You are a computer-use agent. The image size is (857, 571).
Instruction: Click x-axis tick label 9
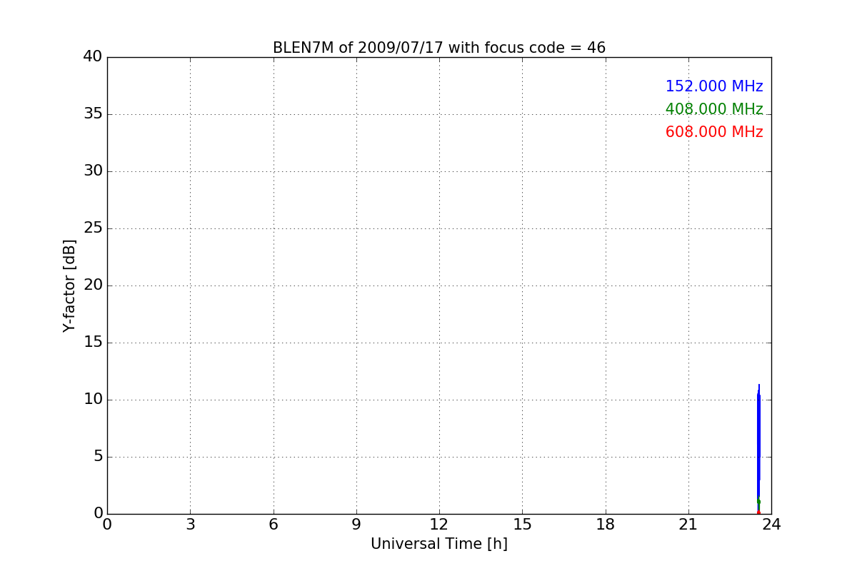[x=356, y=525]
